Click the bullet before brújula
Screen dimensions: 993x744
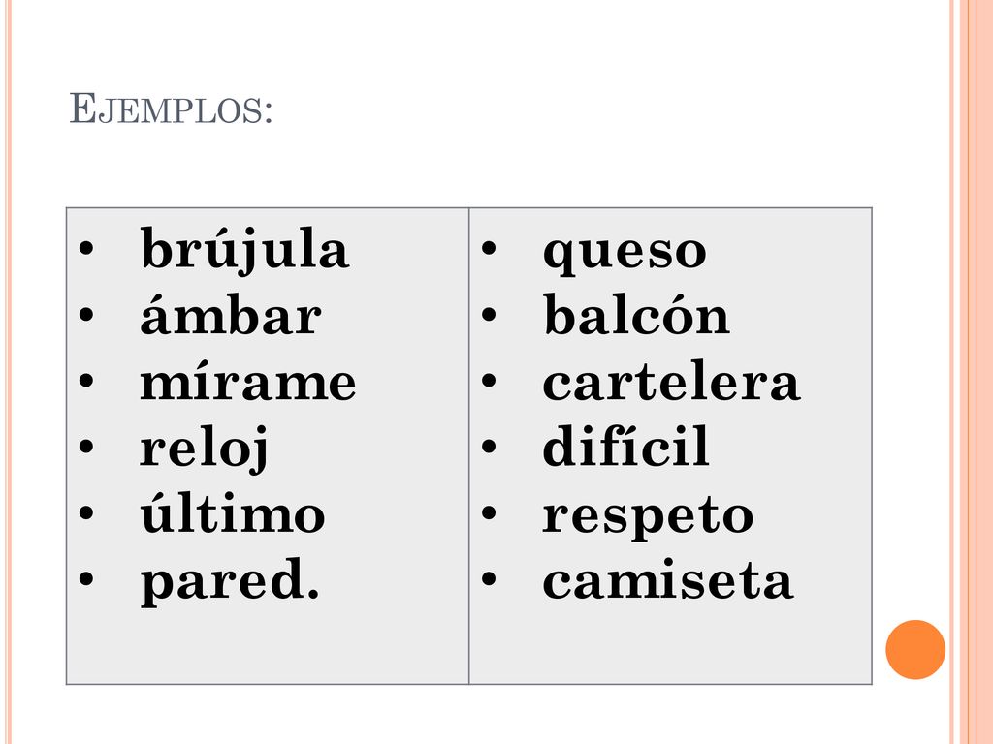86,248
